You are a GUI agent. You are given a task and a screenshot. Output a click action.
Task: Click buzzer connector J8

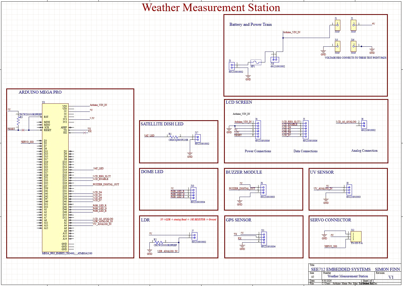(x=264, y=190)
